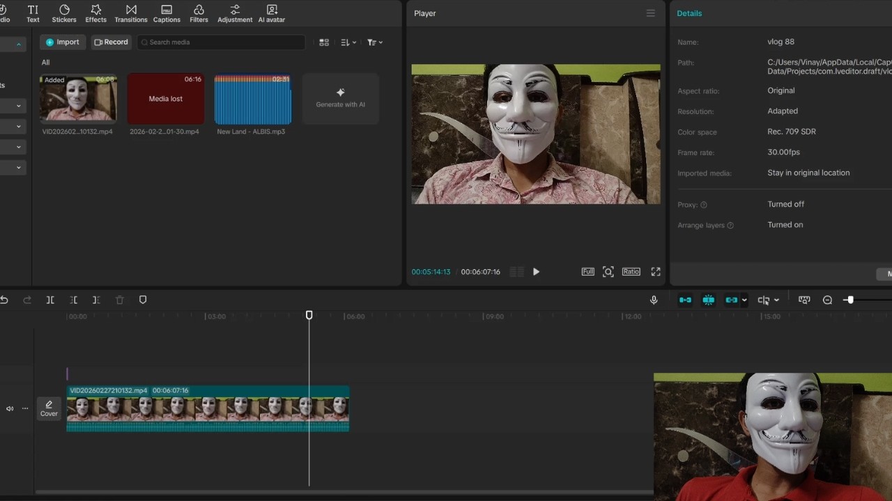Enter fullscreen player mode
This screenshot has width=892, height=501.
tap(656, 272)
